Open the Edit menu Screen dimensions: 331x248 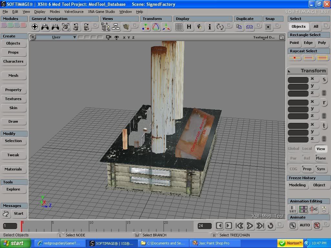pyautogui.click(x=15, y=12)
